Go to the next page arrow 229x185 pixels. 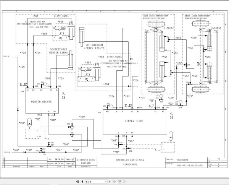point(110,182)
